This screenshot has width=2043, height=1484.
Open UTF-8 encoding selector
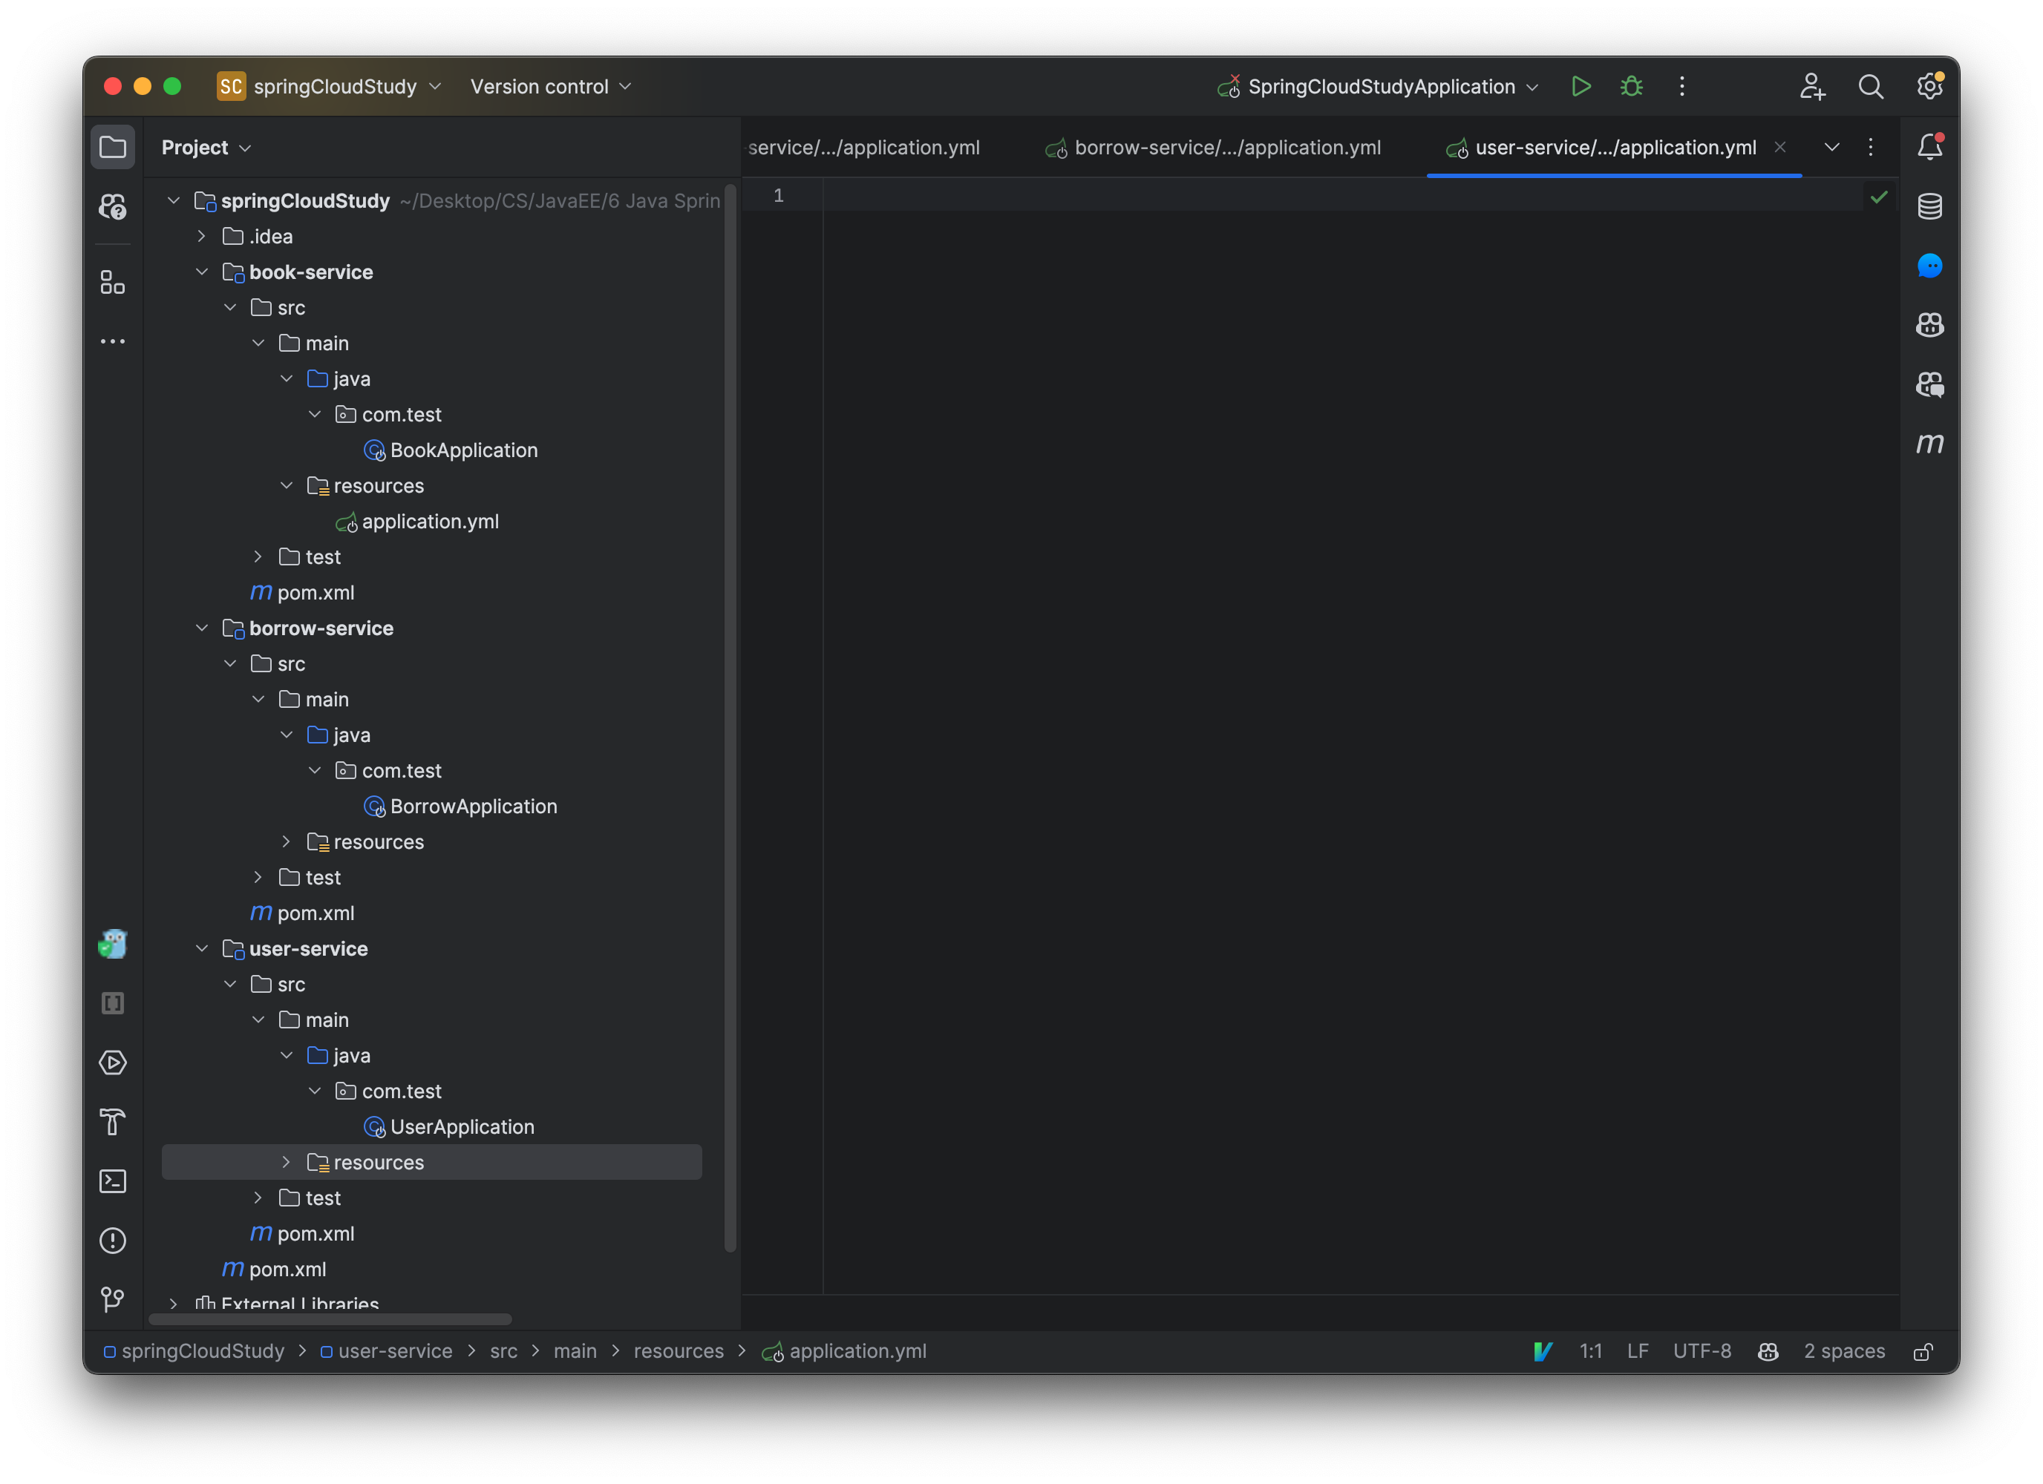click(x=1702, y=1352)
